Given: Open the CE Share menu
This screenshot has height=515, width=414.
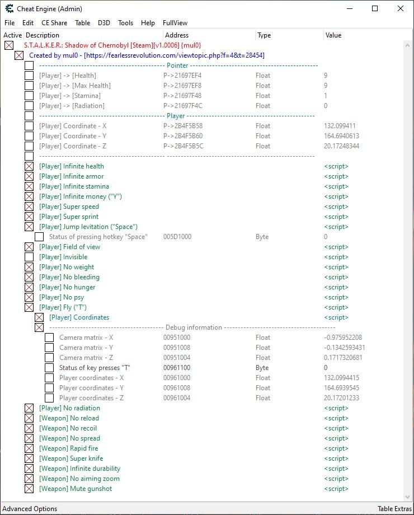Looking at the screenshot, I should [x=54, y=23].
